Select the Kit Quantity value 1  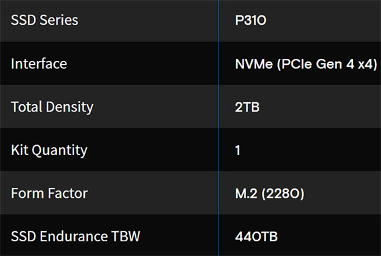pos(238,150)
